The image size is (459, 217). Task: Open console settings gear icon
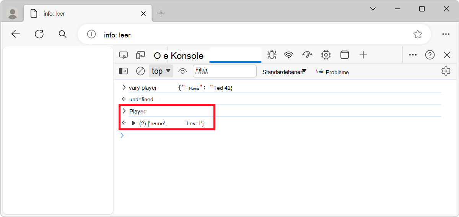(x=446, y=71)
